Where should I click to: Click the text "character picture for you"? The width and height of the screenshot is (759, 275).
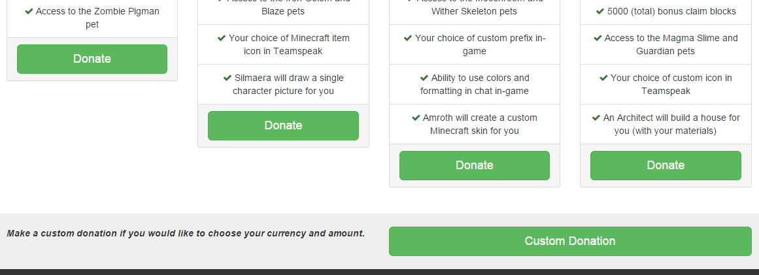click(283, 91)
